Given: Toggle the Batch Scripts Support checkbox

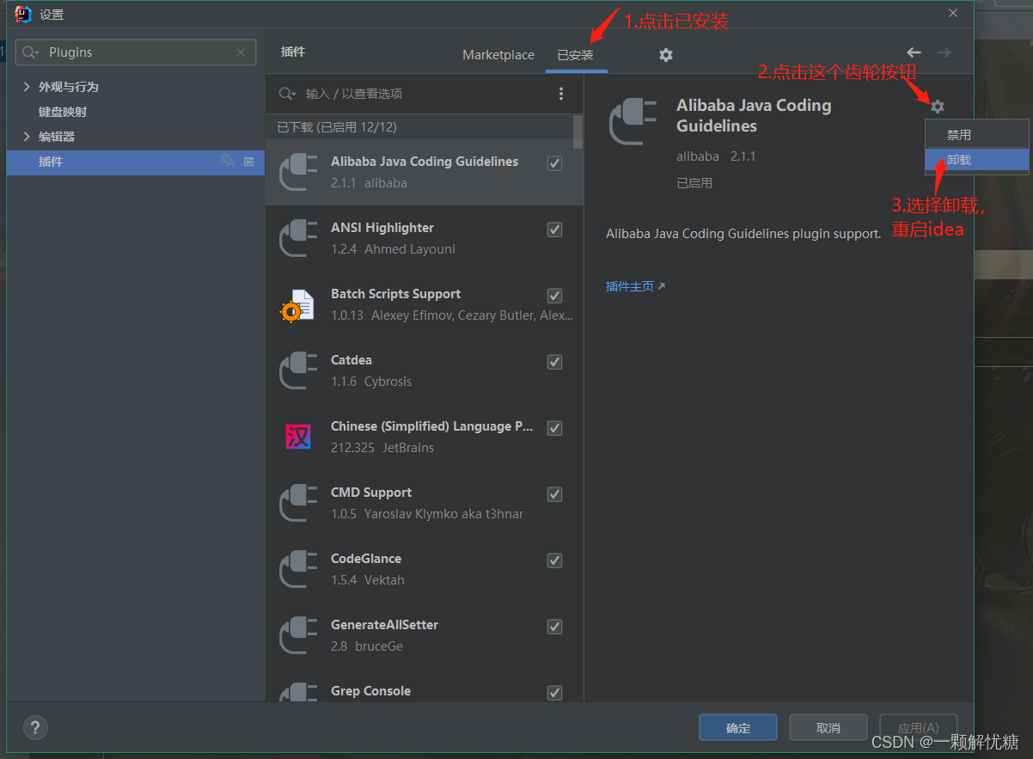Looking at the screenshot, I should pyautogui.click(x=555, y=296).
